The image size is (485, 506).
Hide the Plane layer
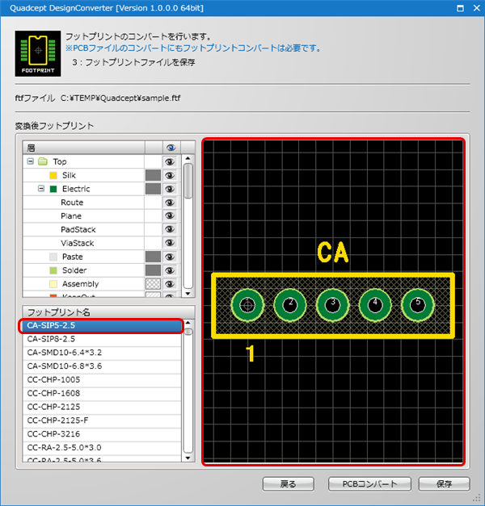[x=170, y=216]
